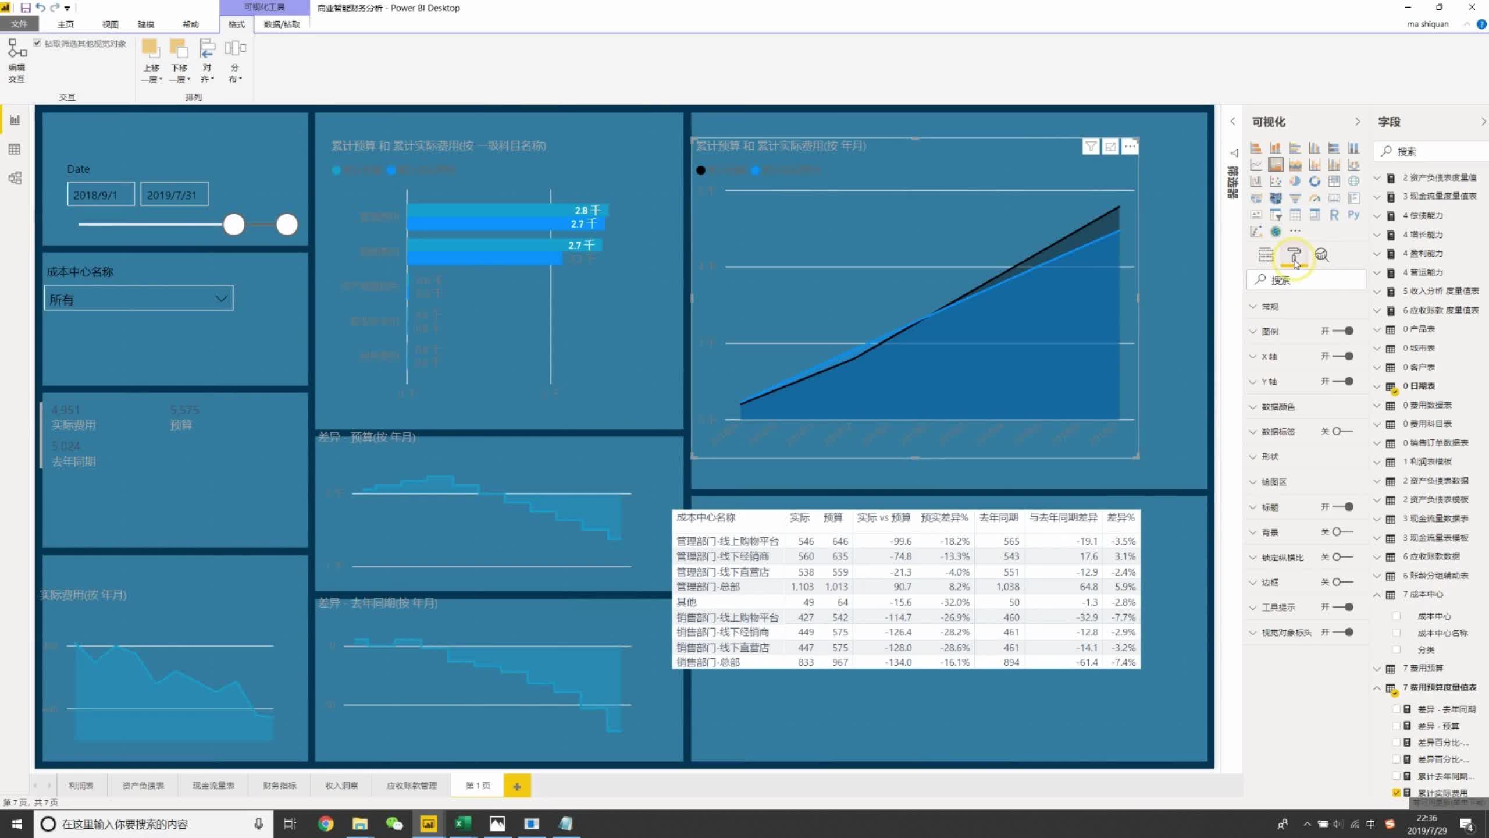Expand the 数据颜色 format section
Screen dimensions: 1489x838
point(1253,407)
